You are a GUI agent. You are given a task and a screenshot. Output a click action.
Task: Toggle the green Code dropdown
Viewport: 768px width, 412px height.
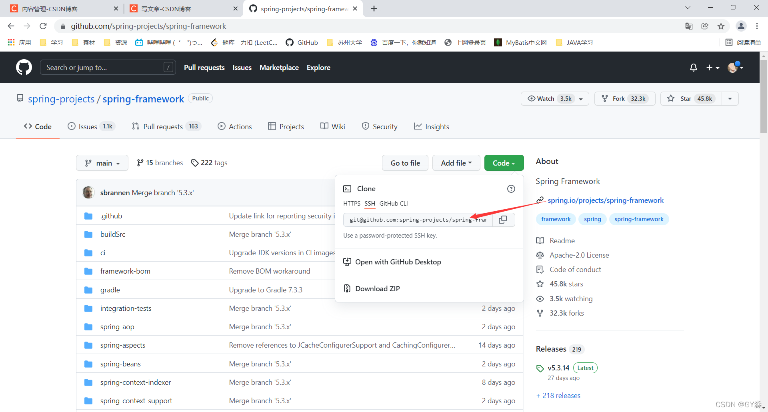(x=504, y=163)
